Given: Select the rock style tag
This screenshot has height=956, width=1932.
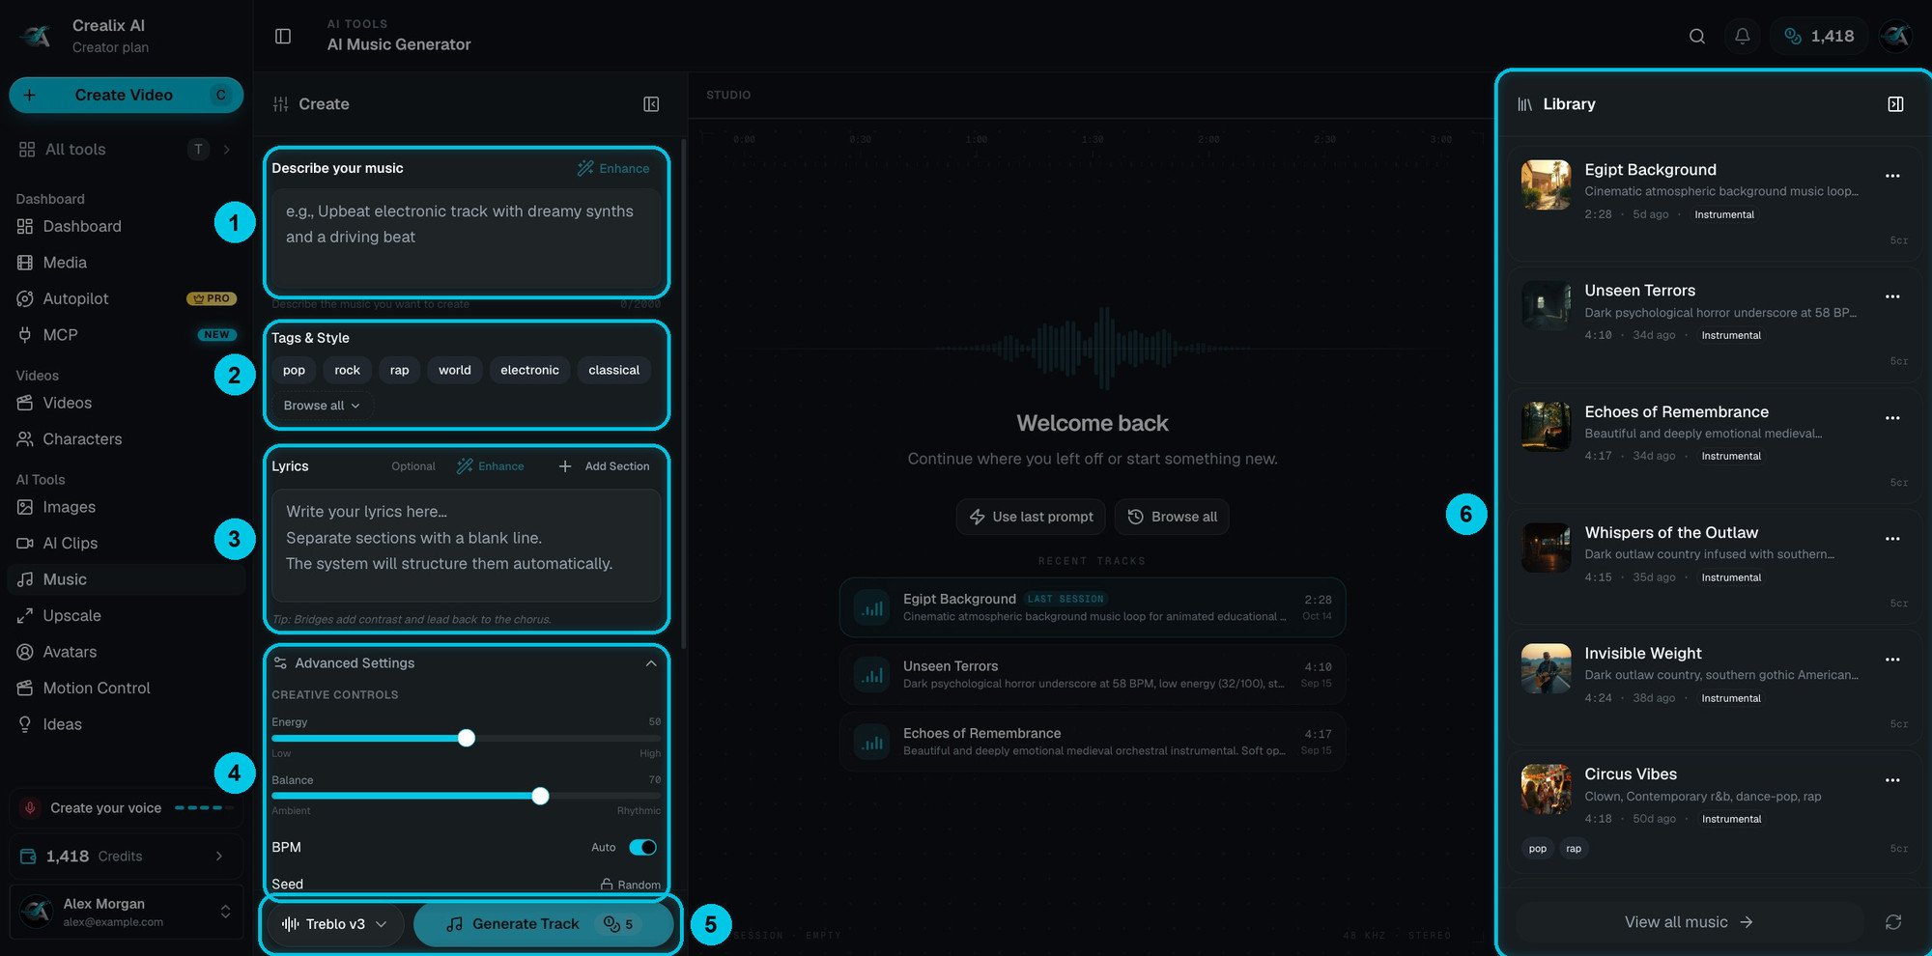Looking at the screenshot, I should point(347,370).
